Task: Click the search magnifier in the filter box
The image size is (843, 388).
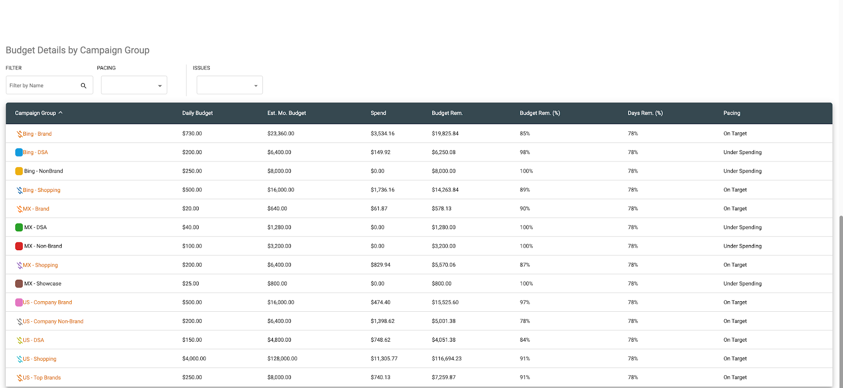Action: [83, 86]
